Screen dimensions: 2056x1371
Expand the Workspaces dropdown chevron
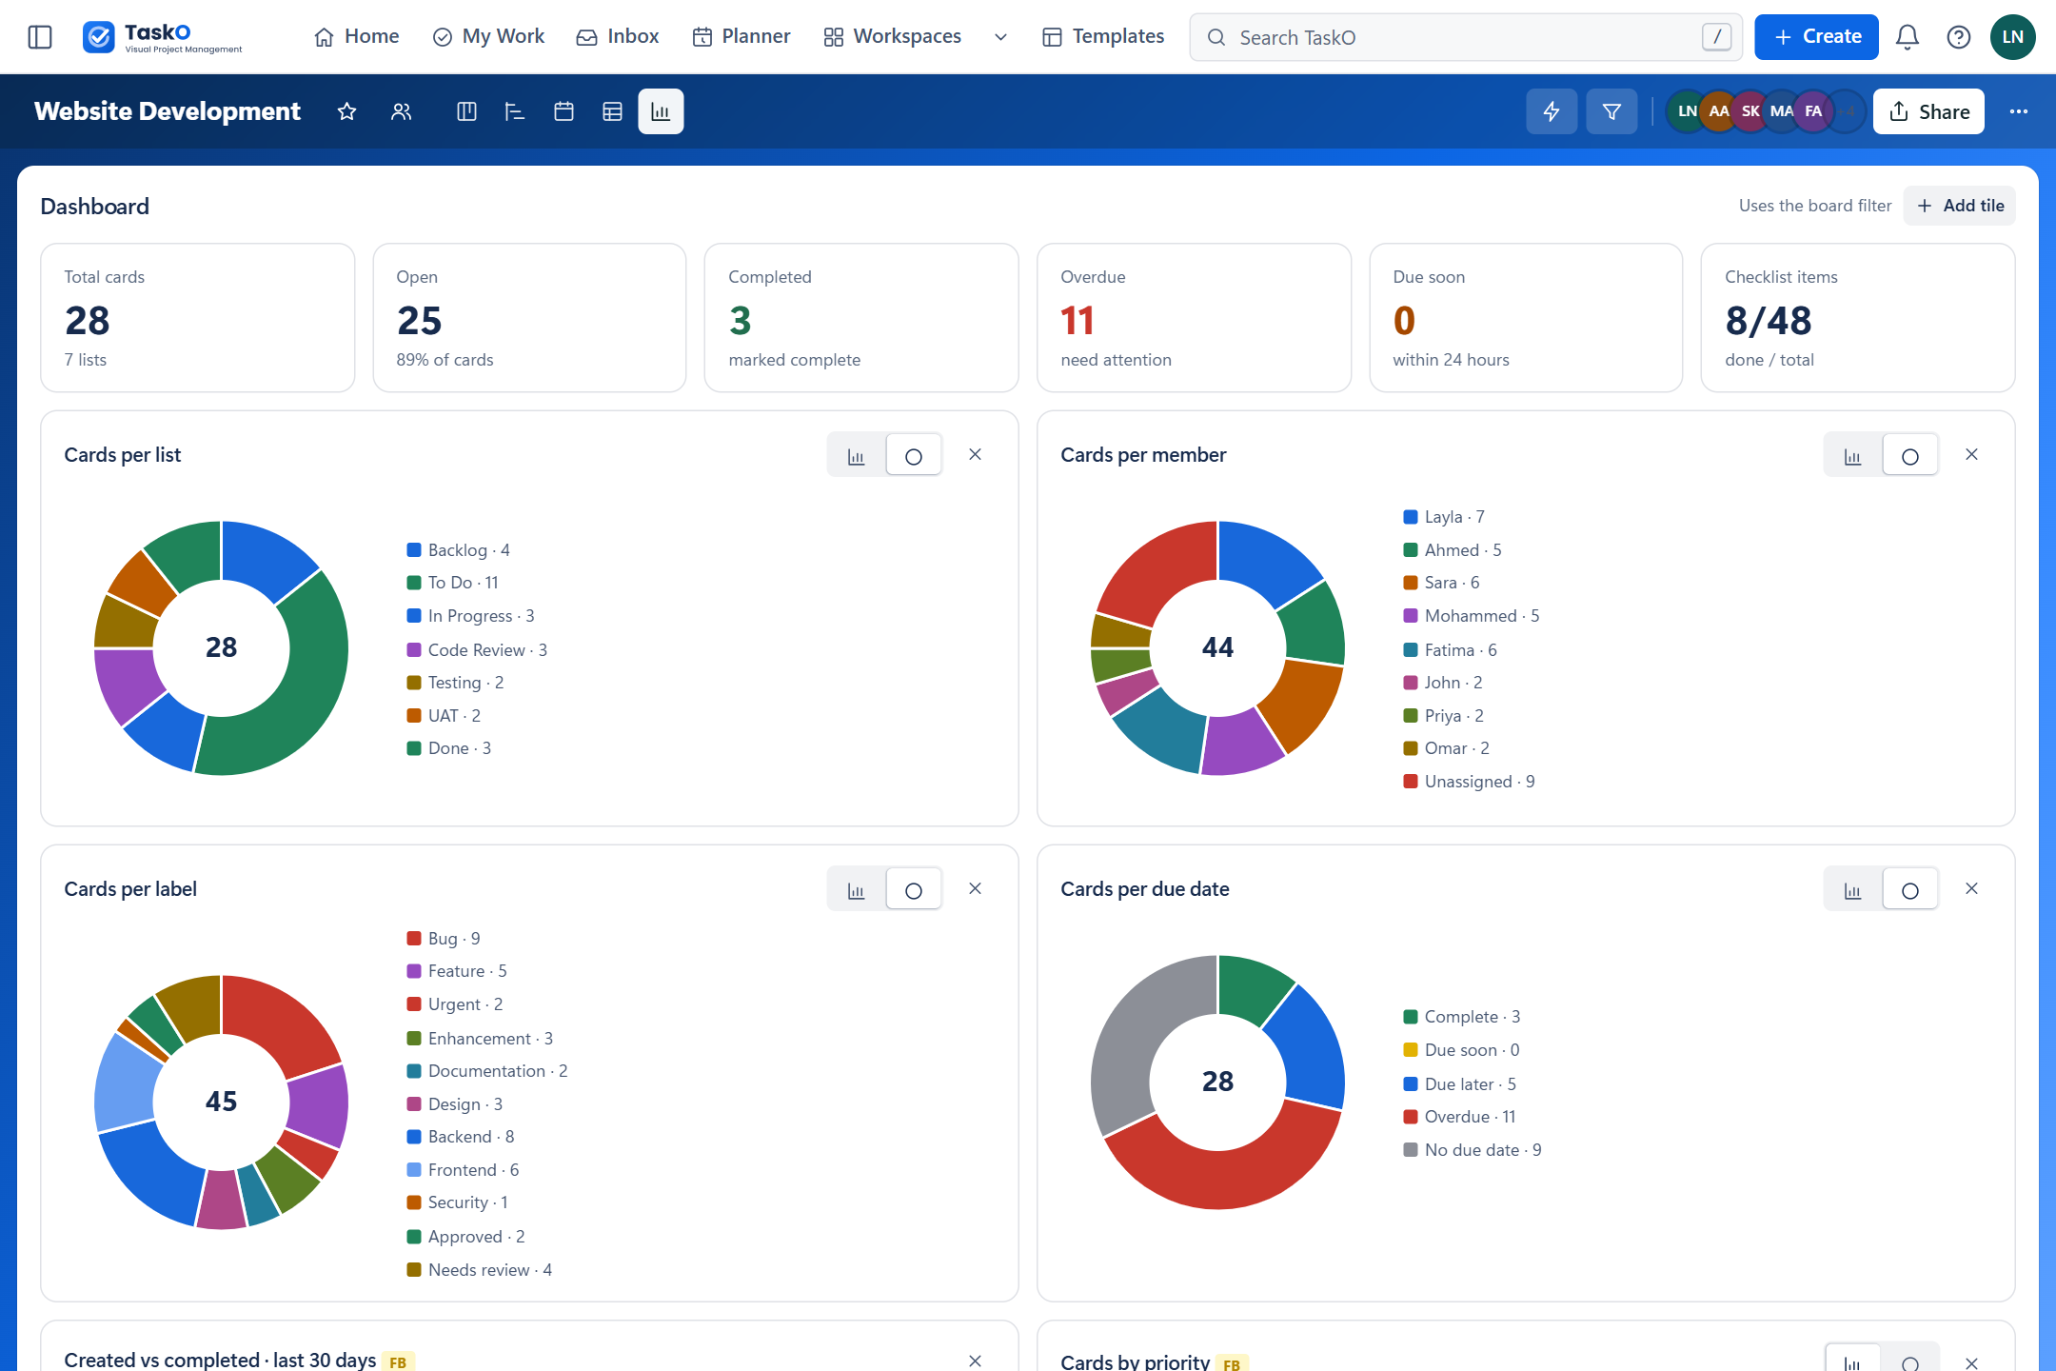pos(1000,37)
